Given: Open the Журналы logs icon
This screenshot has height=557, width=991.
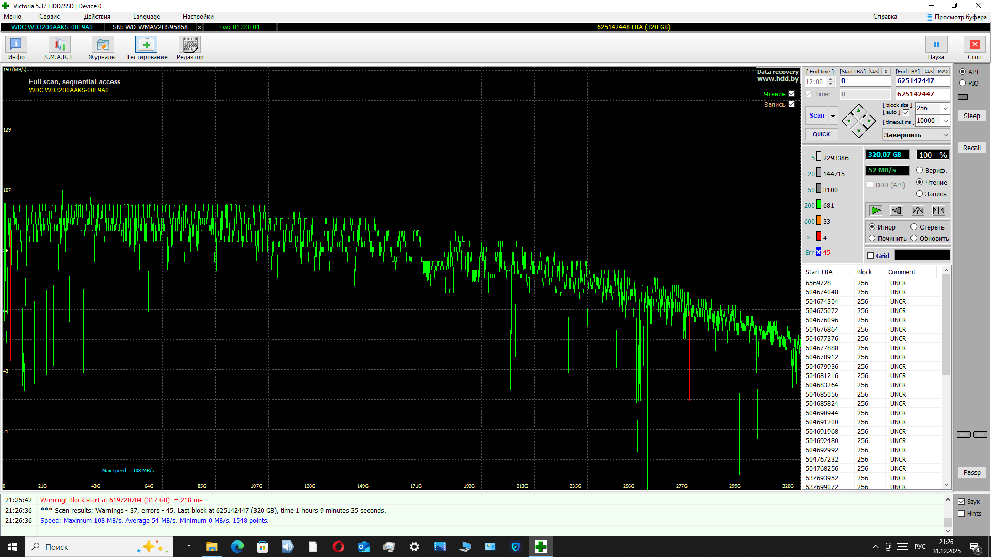Looking at the screenshot, I should click(102, 45).
